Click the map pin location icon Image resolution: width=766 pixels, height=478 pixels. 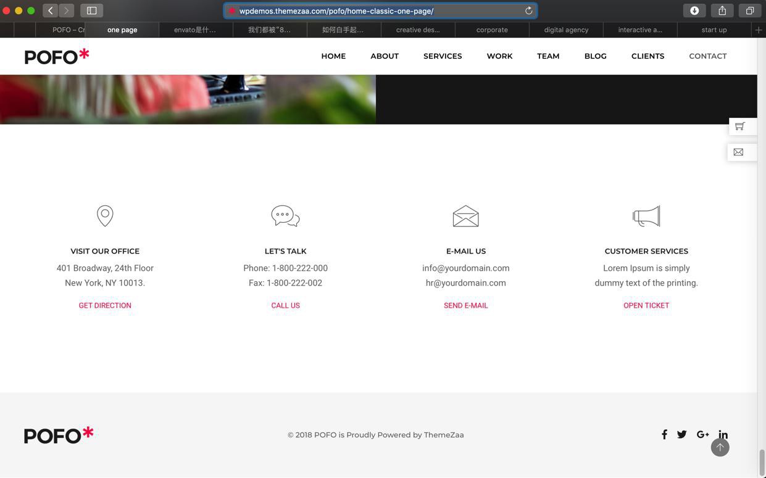pos(105,216)
